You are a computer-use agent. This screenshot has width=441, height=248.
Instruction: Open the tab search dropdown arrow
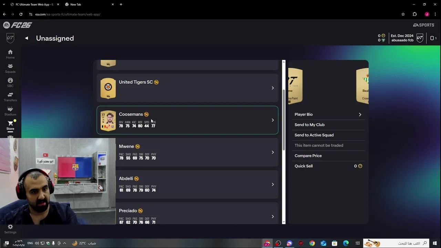(4, 4)
